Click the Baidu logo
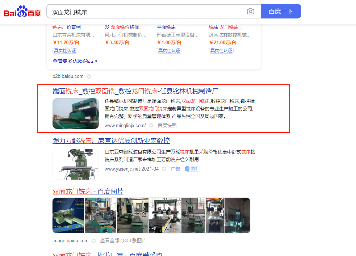Screen dimensions: 356x256 point(22,11)
